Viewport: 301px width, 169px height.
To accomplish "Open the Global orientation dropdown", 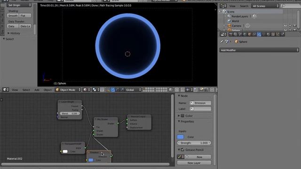I will [133, 90].
